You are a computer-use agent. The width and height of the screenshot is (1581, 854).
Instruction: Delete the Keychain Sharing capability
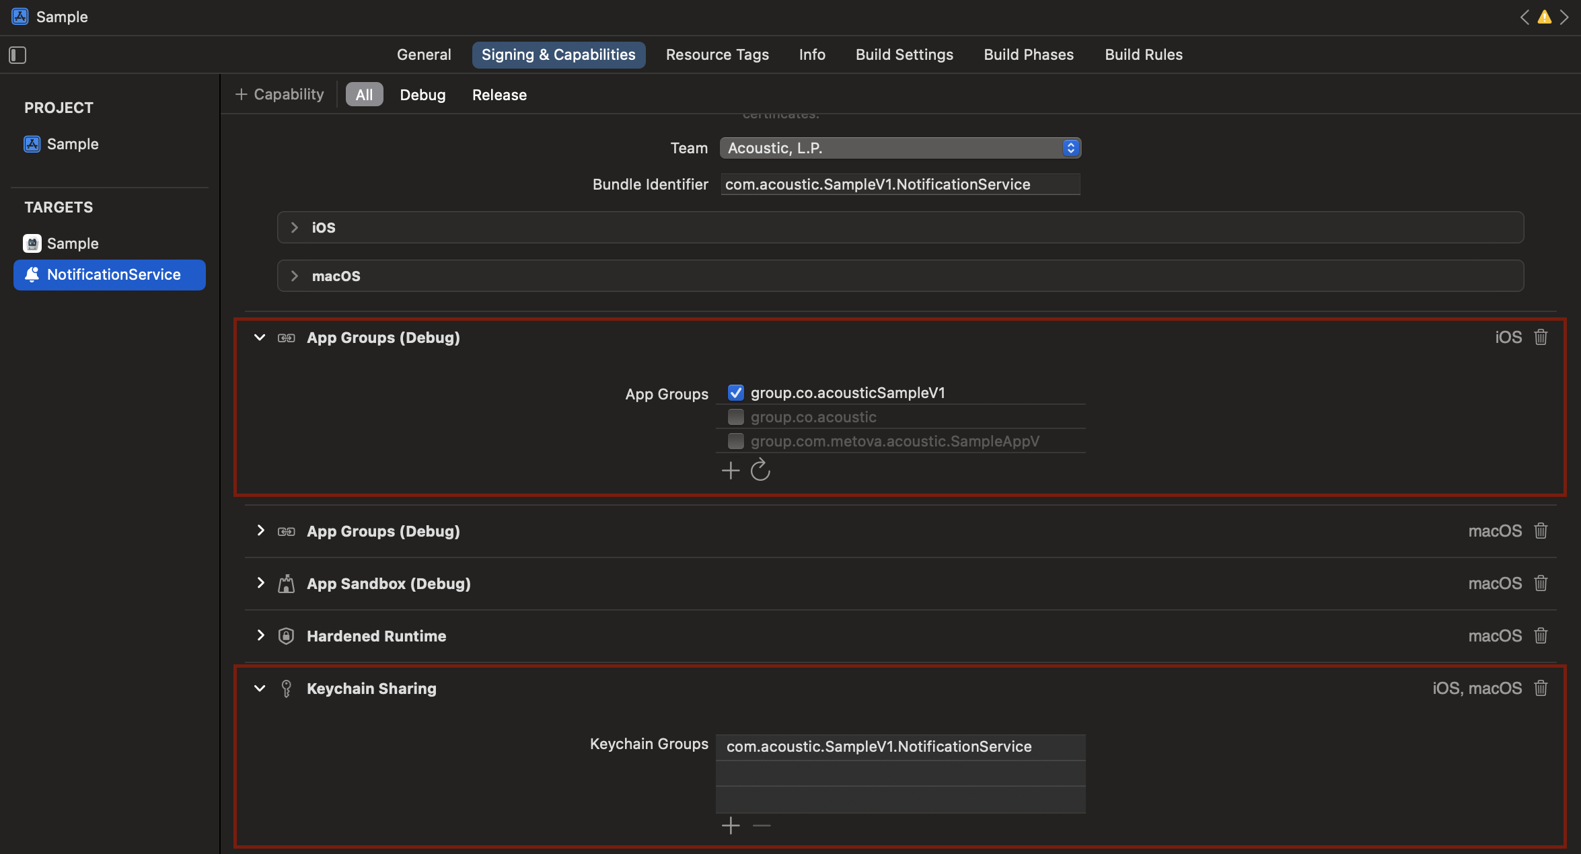1541,688
